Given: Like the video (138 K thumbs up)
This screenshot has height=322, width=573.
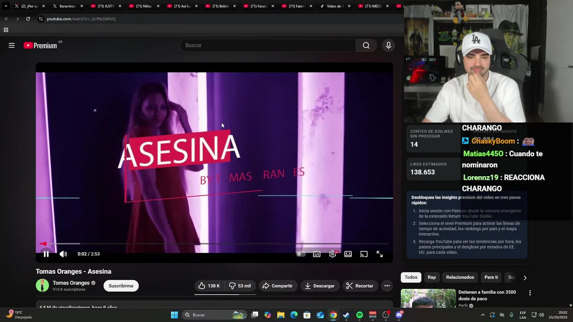Looking at the screenshot, I should (210, 286).
